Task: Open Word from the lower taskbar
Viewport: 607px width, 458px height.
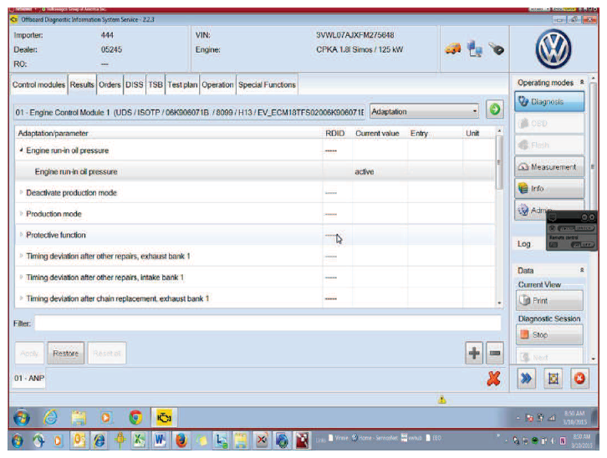Action: coord(160,440)
